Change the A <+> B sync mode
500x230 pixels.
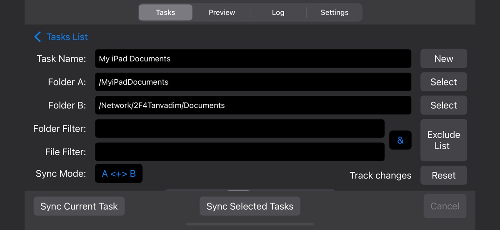119,174
